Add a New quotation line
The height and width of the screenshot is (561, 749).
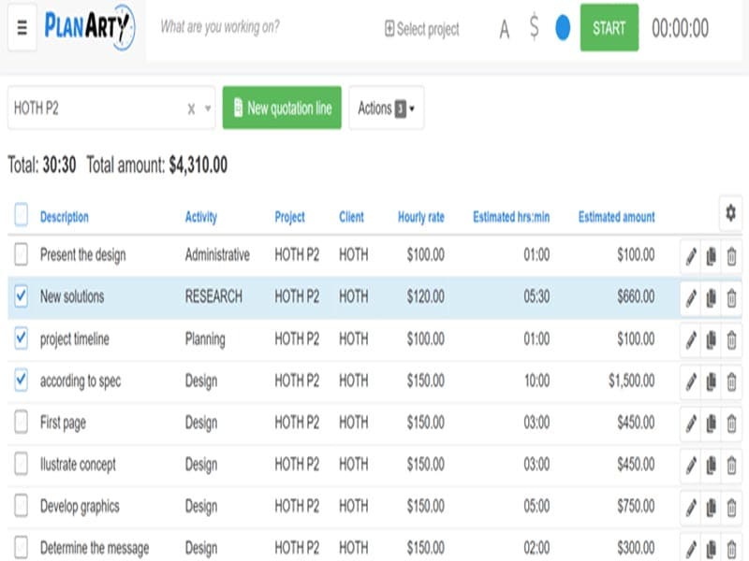click(282, 108)
